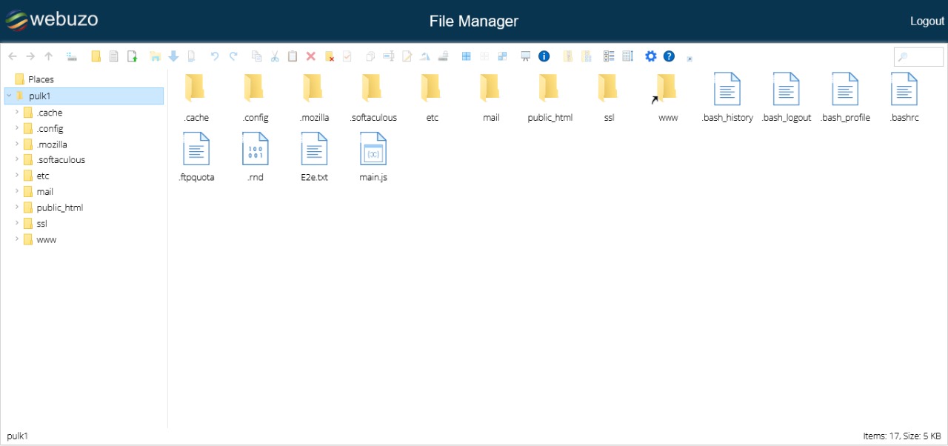Open the help icon
The height and width of the screenshot is (446, 948).
pos(669,56)
